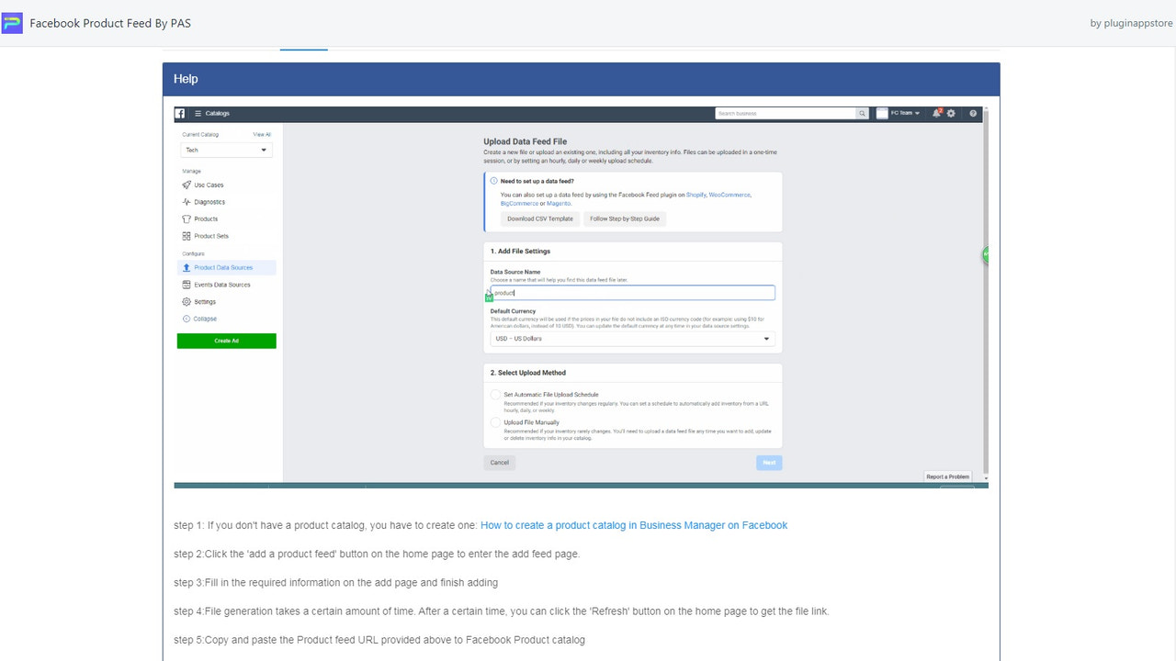The height and width of the screenshot is (661, 1176).
Task: Follow the WooCommerce plugin link
Action: (729, 195)
